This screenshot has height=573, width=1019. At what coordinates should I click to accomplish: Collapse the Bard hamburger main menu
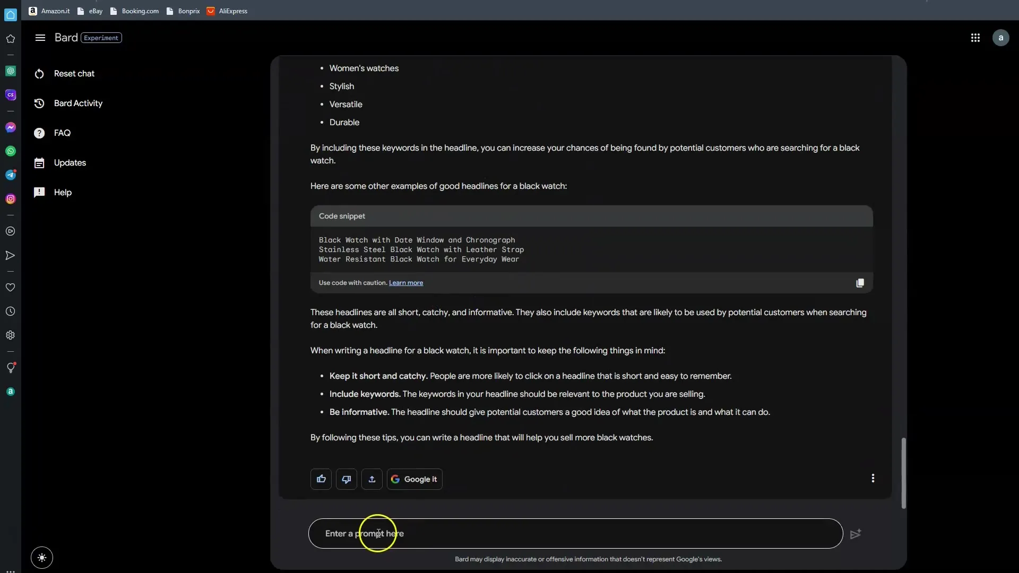[x=40, y=38]
